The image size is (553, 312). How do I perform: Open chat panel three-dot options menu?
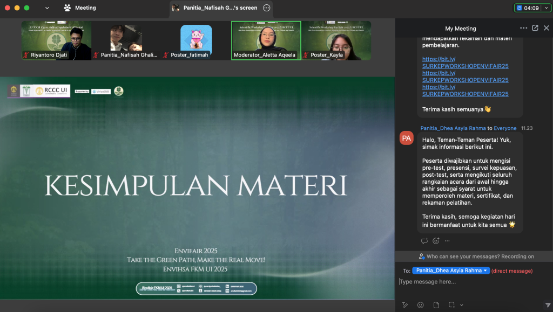pos(523,28)
